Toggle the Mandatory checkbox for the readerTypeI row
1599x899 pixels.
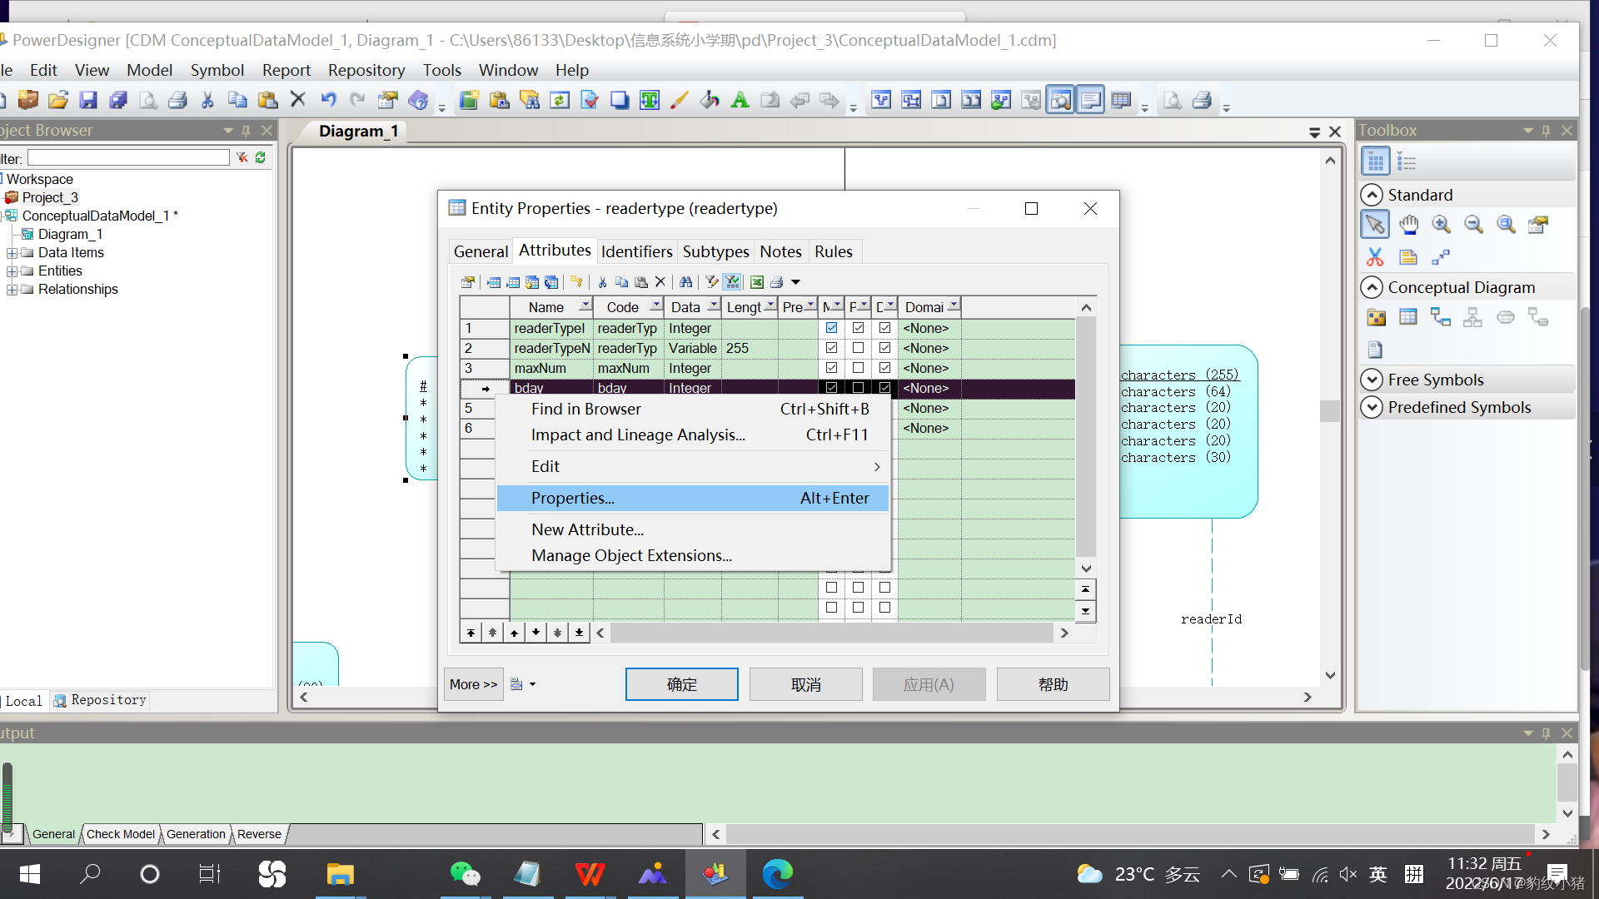831,328
